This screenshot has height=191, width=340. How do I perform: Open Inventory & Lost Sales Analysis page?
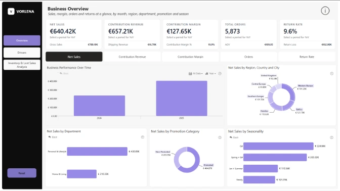click(22, 65)
